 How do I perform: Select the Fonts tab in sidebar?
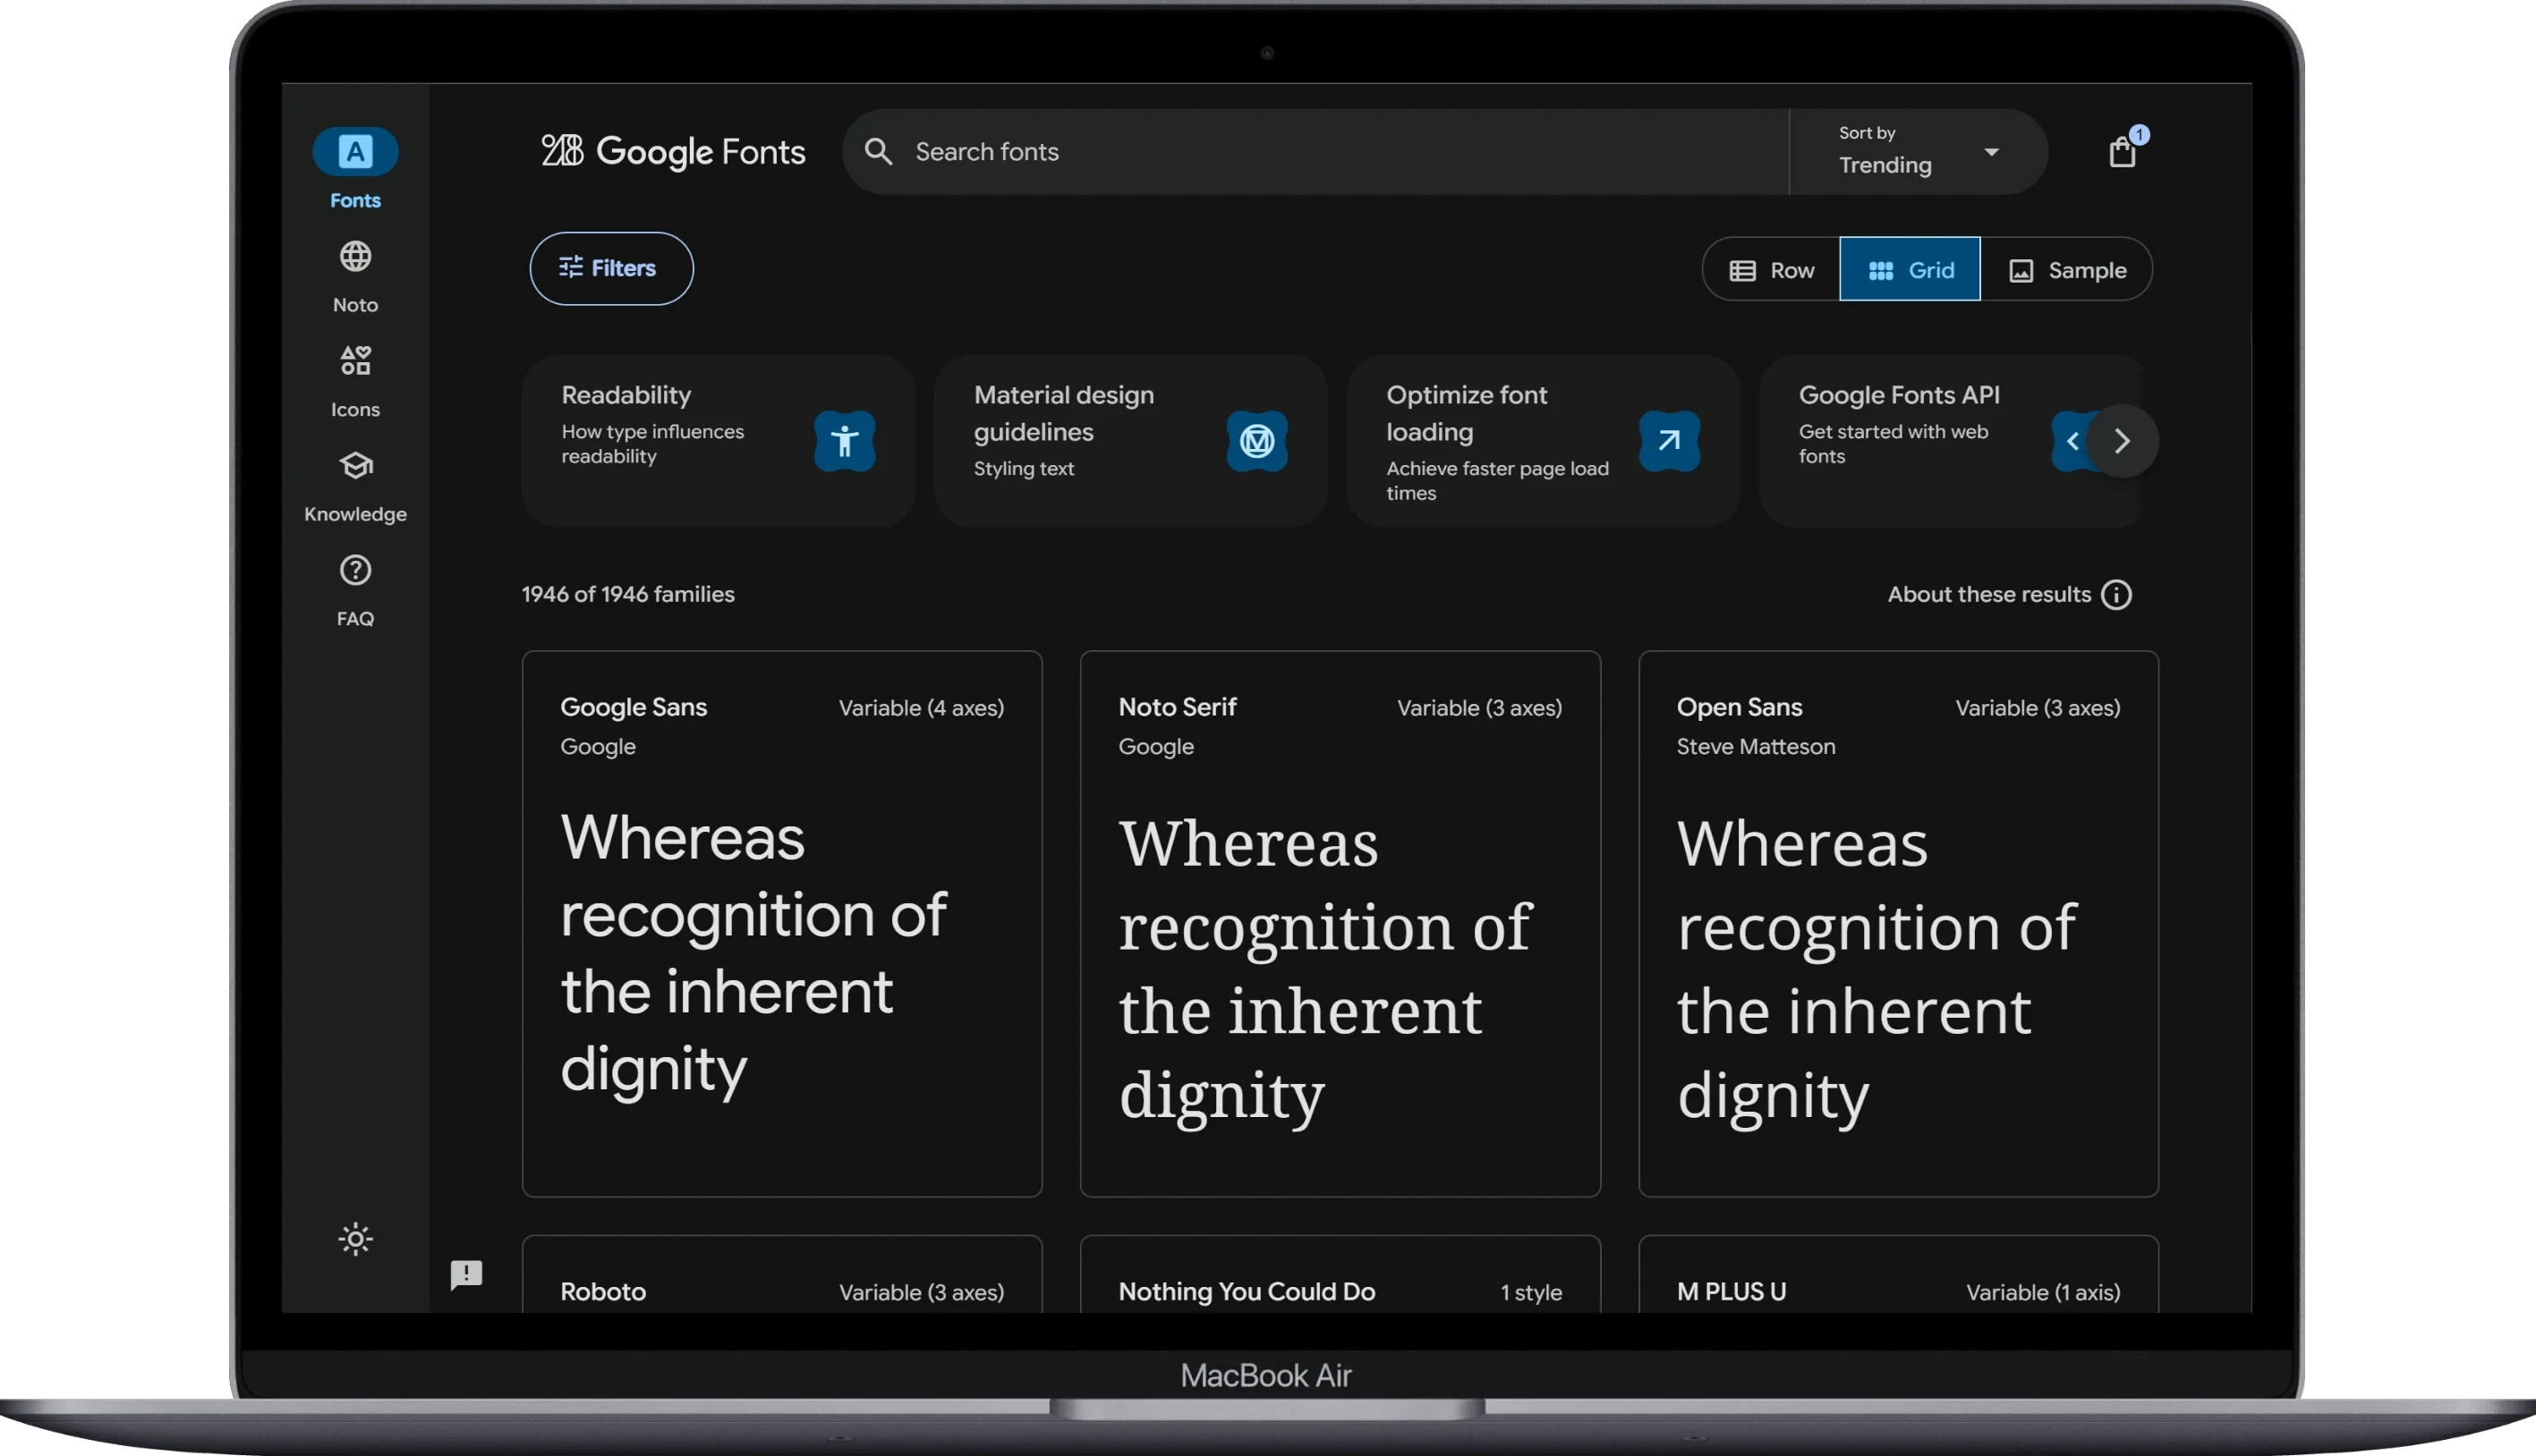[x=355, y=169]
